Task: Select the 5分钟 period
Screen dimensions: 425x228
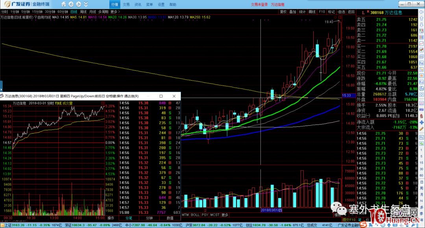Action: click(x=26, y=12)
